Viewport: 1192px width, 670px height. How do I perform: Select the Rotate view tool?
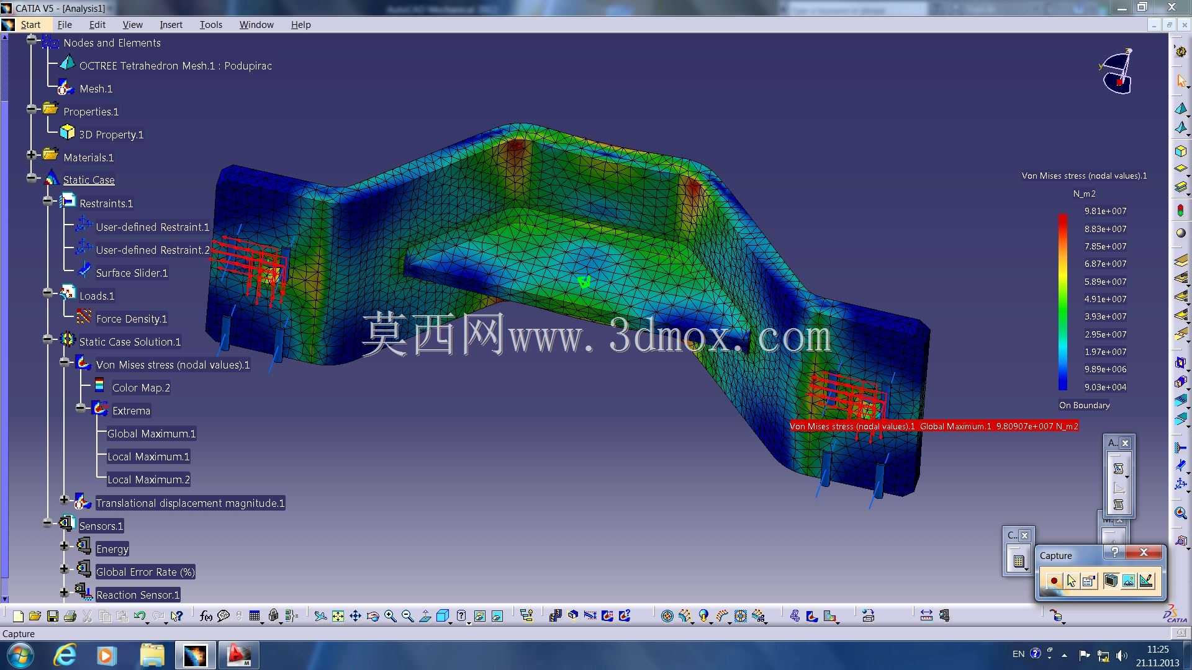point(372,616)
